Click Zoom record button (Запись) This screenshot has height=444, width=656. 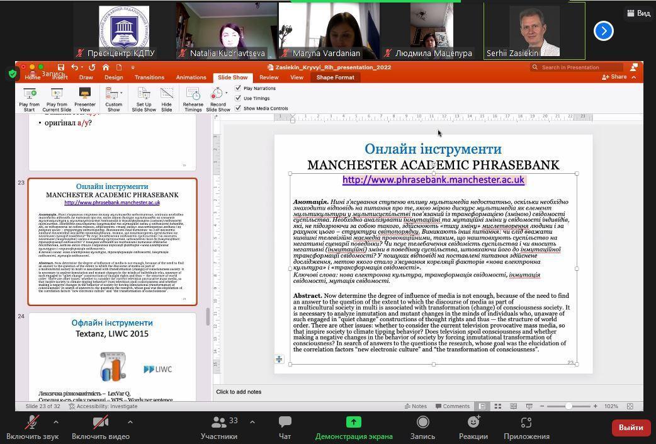(x=422, y=428)
